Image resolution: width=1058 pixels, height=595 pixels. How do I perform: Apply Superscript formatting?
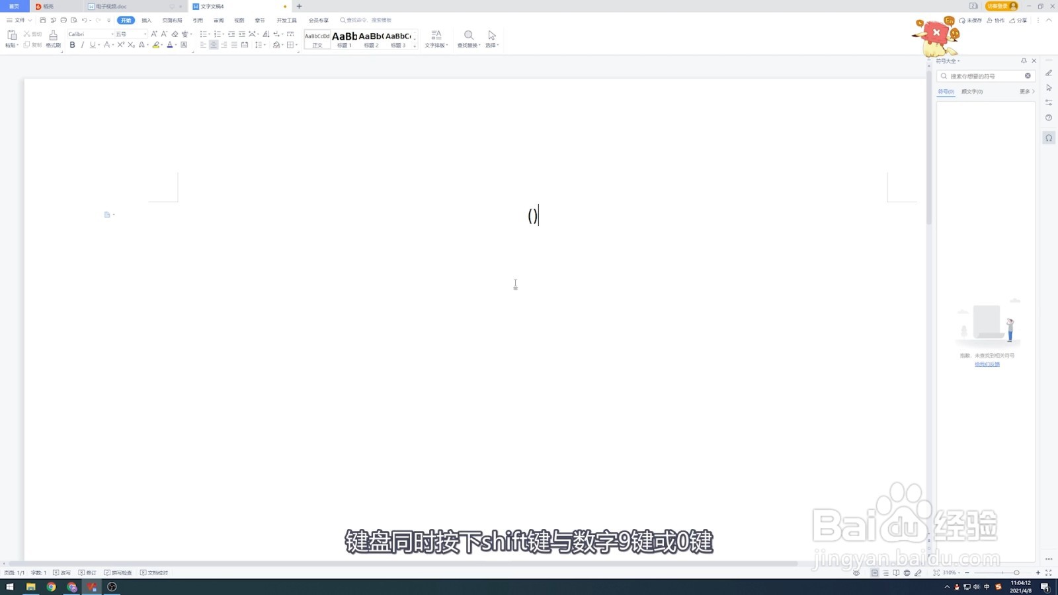pos(121,45)
